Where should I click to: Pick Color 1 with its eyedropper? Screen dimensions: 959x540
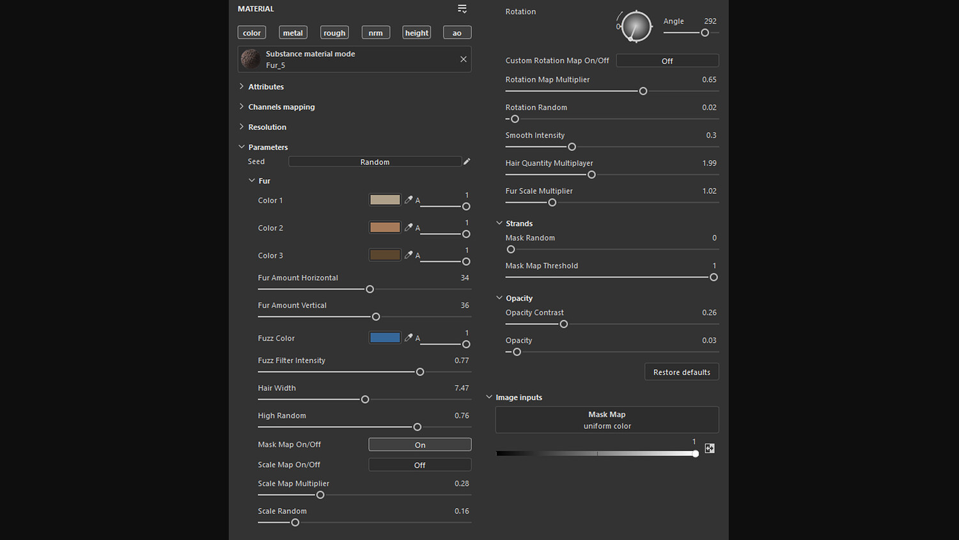409,200
